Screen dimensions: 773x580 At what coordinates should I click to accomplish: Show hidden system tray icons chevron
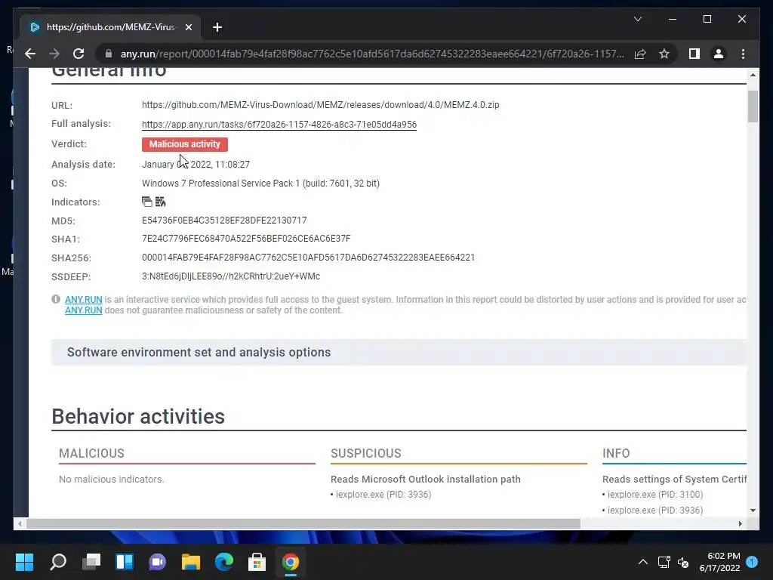click(643, 562)
